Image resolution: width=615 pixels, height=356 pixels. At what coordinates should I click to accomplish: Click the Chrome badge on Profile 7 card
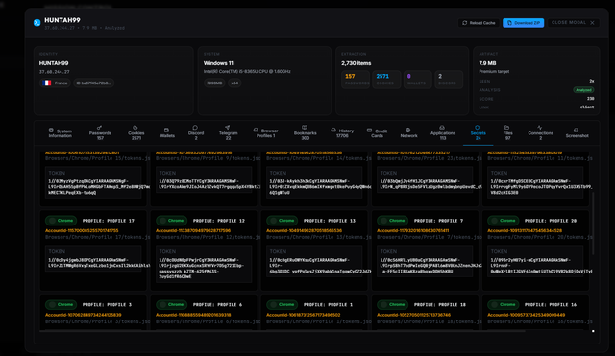[x=393, y=221]
